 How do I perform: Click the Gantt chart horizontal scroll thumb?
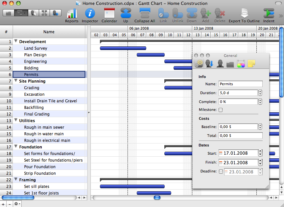point(157,197)
